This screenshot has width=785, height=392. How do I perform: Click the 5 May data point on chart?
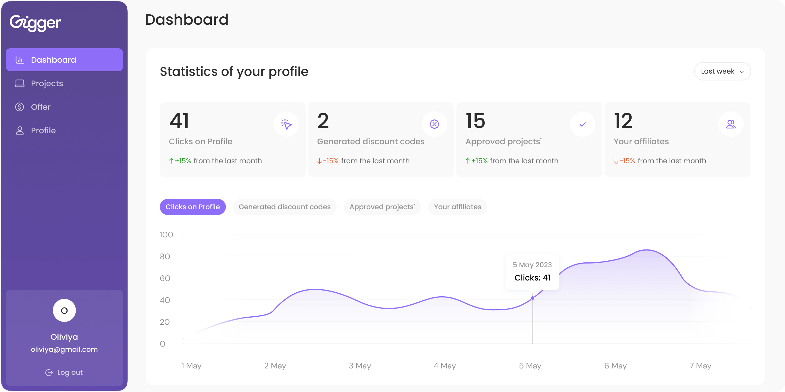[532, 298]
